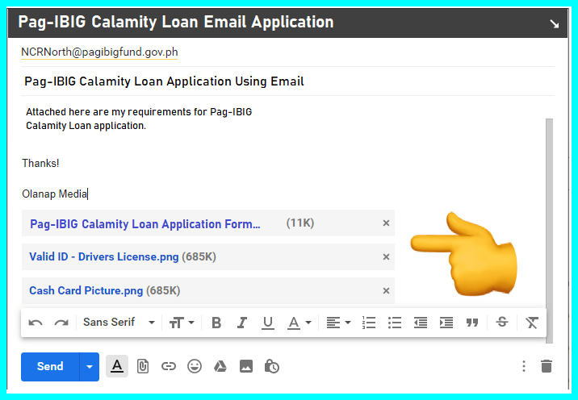The width and height of the screenshot is (578, 400).
Task: Insert a numbered list
Action: (369, 323)
